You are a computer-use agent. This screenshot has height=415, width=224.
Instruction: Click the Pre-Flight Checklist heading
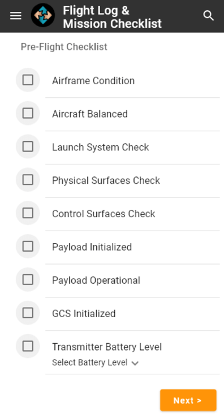pyautogui.click(x=64, y=47)
